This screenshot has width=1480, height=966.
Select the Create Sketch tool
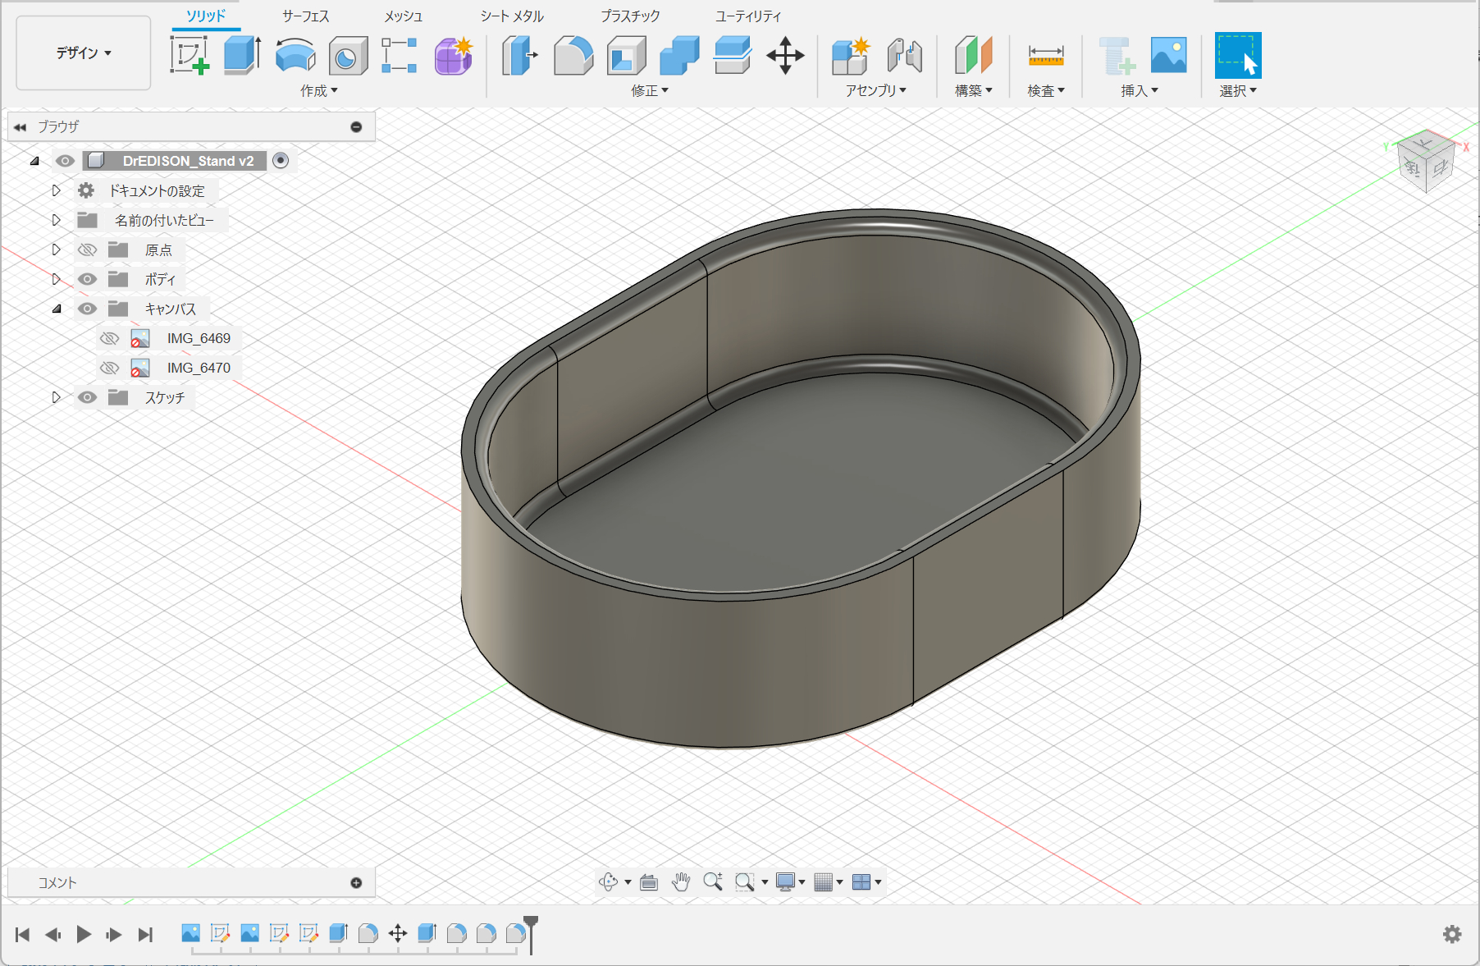pyautogui.click(x=190, y=55)
